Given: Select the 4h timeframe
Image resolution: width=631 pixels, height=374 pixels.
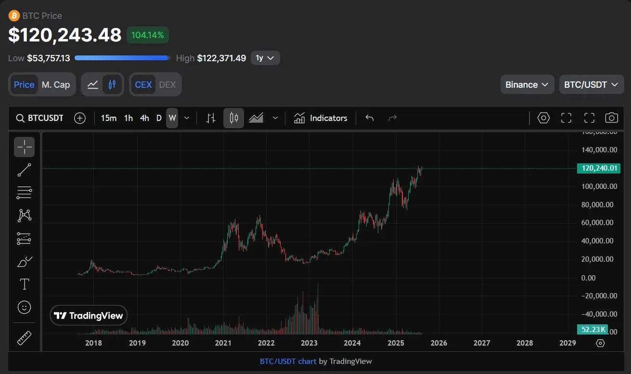Looking at the screenshot, I should [144, 118].
